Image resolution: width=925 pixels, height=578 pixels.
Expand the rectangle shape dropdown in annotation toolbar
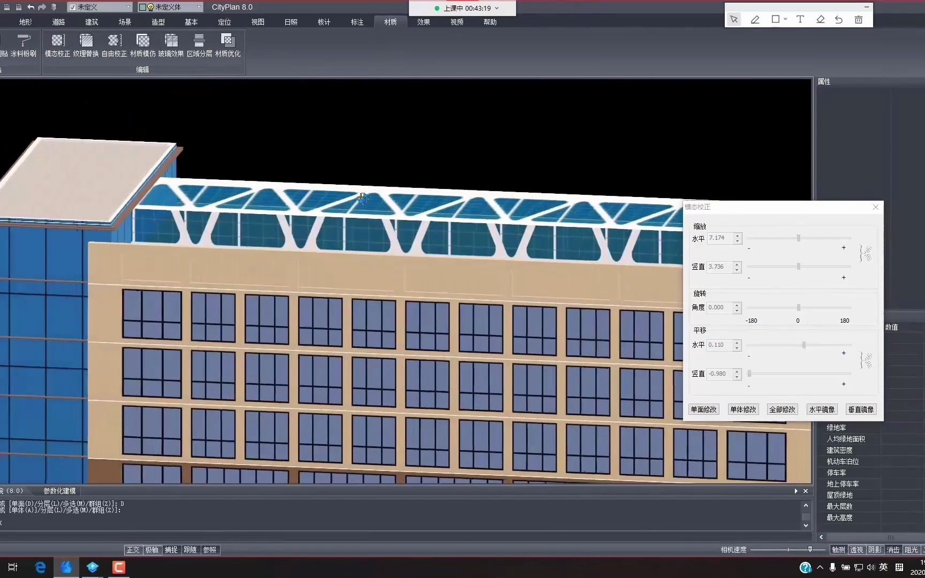click(785, 19)
